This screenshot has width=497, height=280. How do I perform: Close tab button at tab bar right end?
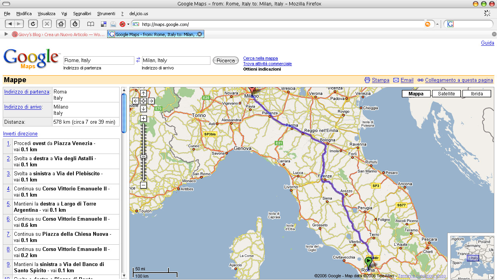[x=494, y=34]
